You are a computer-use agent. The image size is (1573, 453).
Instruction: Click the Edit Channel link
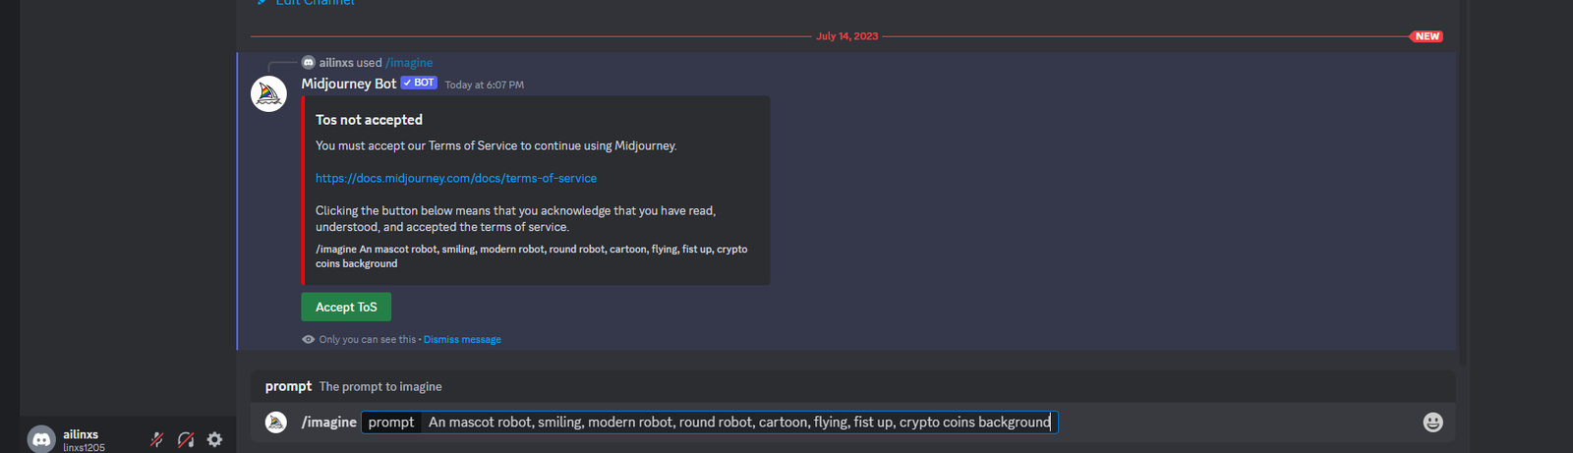pos(315,3)
